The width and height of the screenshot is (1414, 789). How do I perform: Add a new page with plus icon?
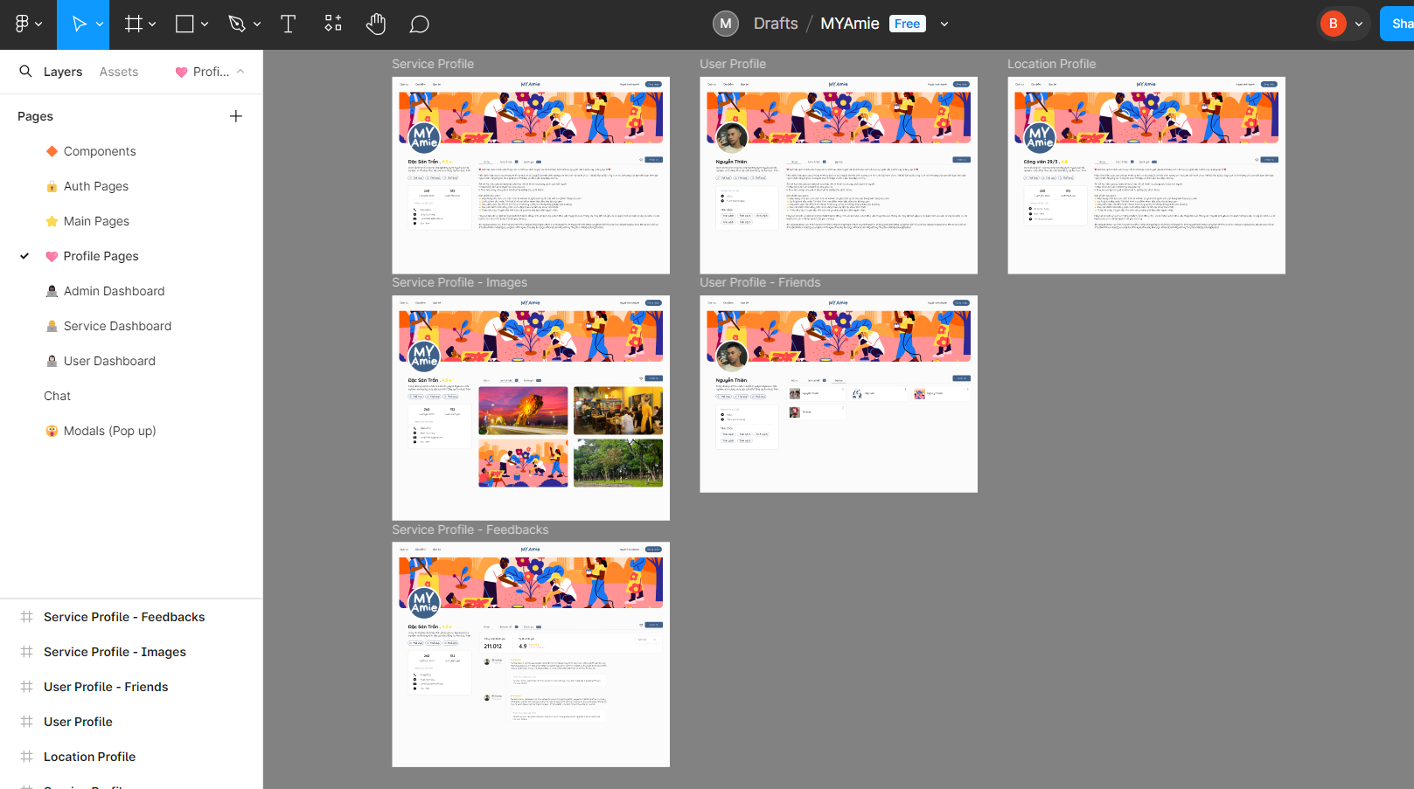coord(236,116)
